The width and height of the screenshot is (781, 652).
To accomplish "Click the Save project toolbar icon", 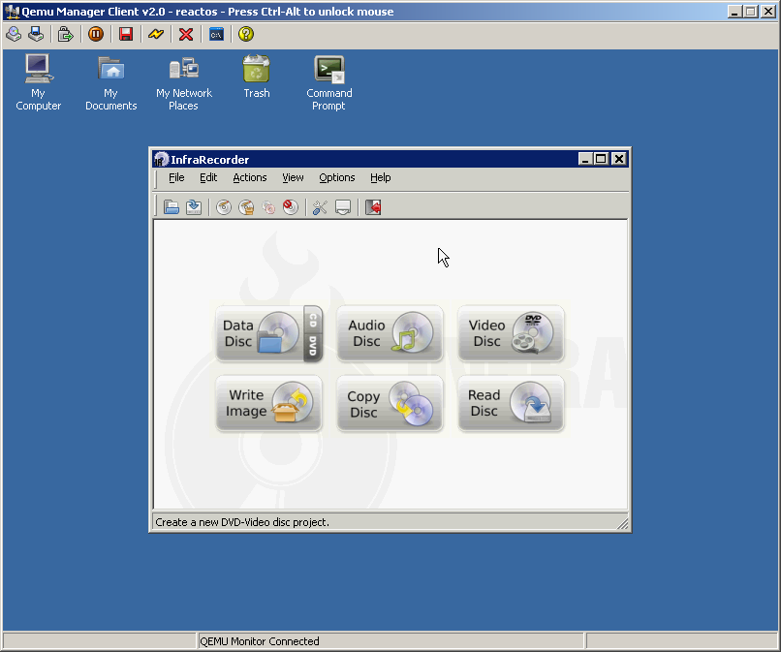I will 194,207.
